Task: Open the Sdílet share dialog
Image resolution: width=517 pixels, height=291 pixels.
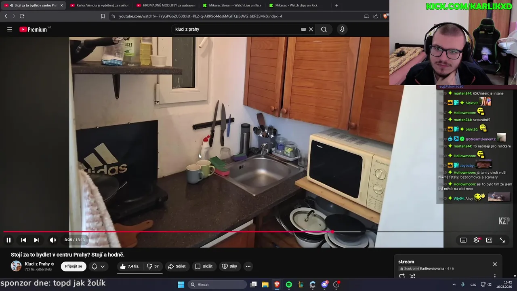Action: [x=177, y=266]
